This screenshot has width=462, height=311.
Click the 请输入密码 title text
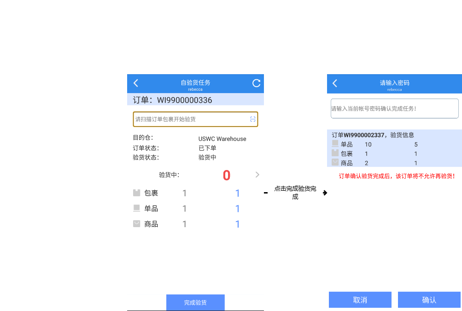coord(395,83)
